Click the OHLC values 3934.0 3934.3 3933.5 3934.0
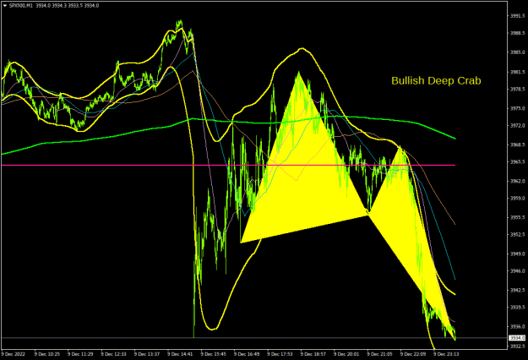 tap(68, 6)
